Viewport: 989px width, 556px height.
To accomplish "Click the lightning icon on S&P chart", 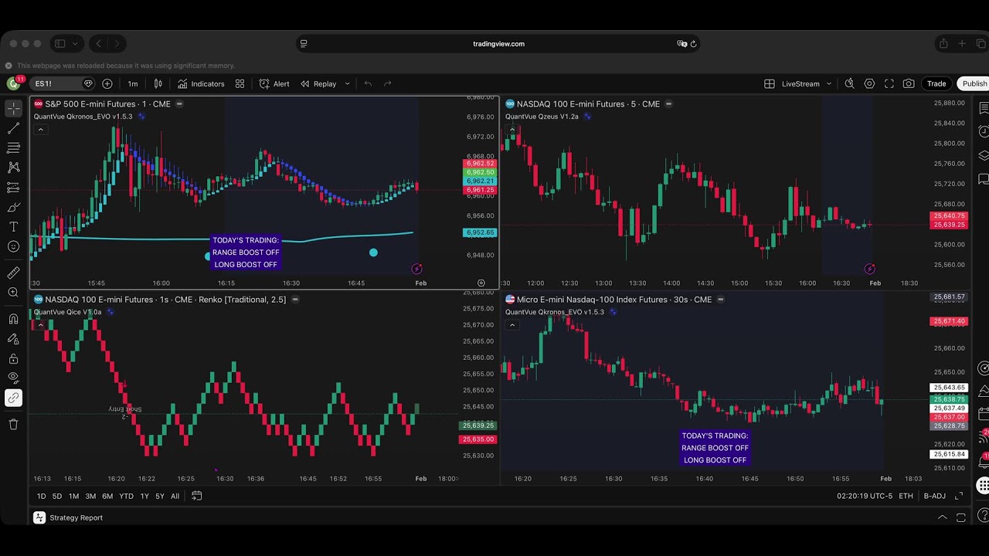I will click(416, 269).
